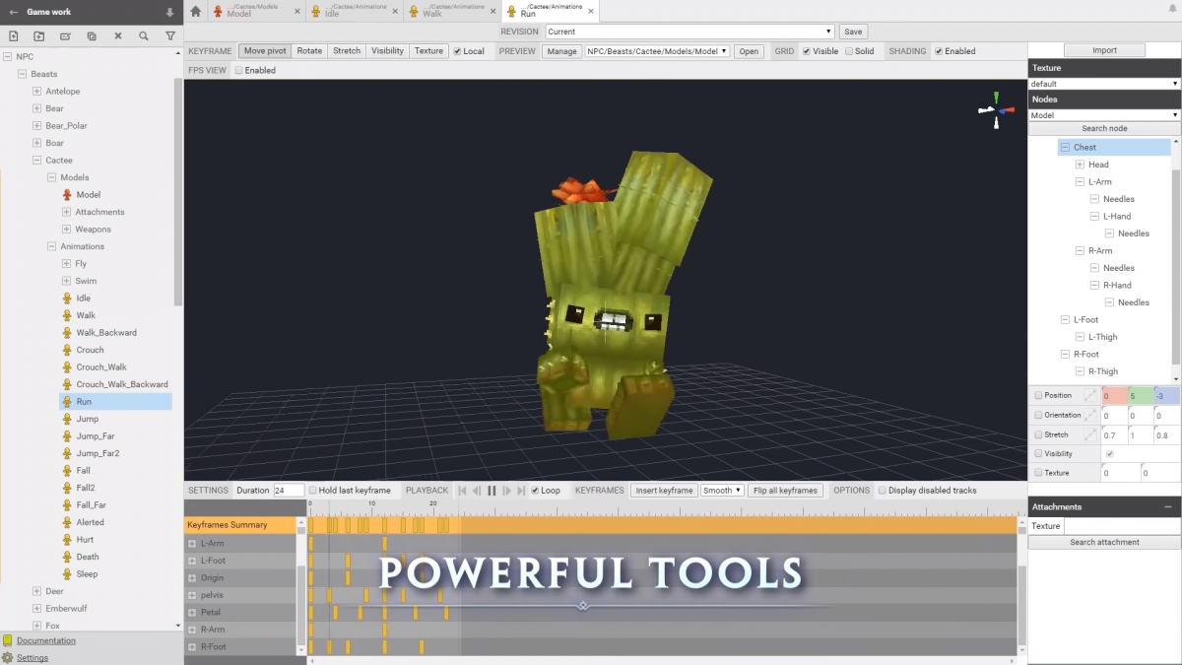Expand the Head node
1182x665 pixels.
pos(1081,165)
